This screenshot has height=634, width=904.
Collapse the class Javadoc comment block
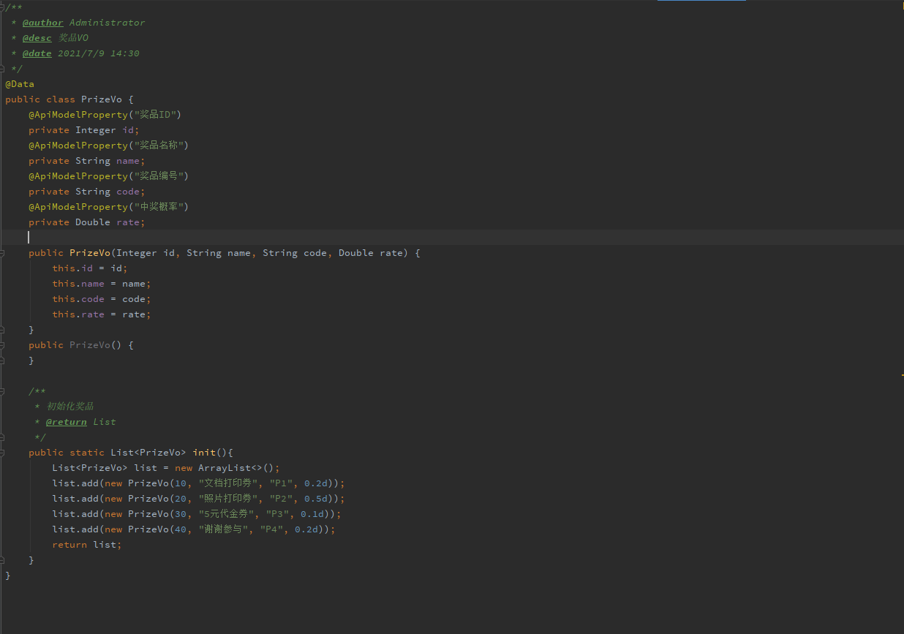tap(3, 7)
